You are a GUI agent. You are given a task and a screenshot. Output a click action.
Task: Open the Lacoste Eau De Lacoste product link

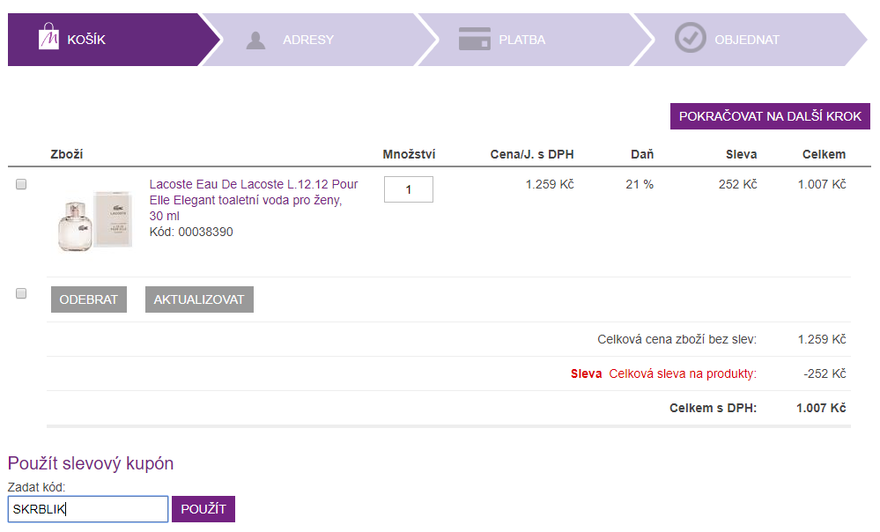[254, 200]
